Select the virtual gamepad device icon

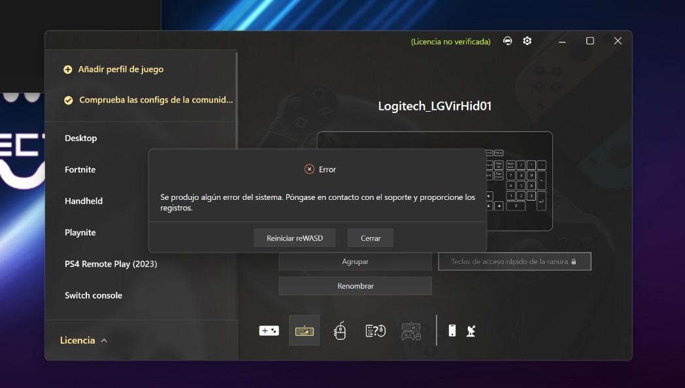coord(269,331)
